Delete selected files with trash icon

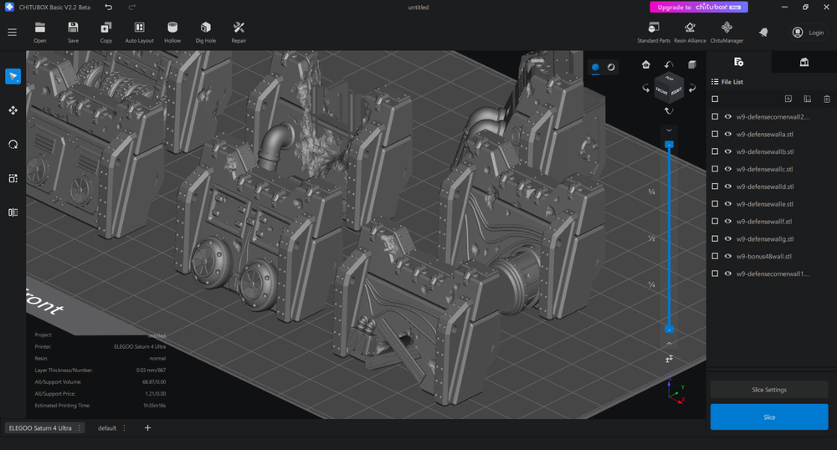coord(827,99)
